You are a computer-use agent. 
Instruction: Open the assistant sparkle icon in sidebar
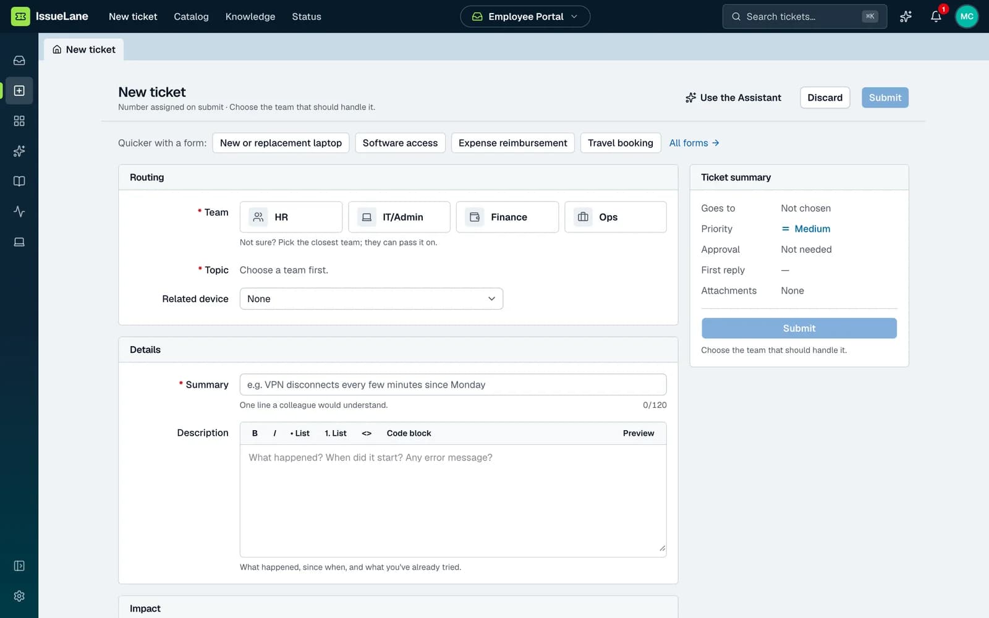click(x=19, y=151)
